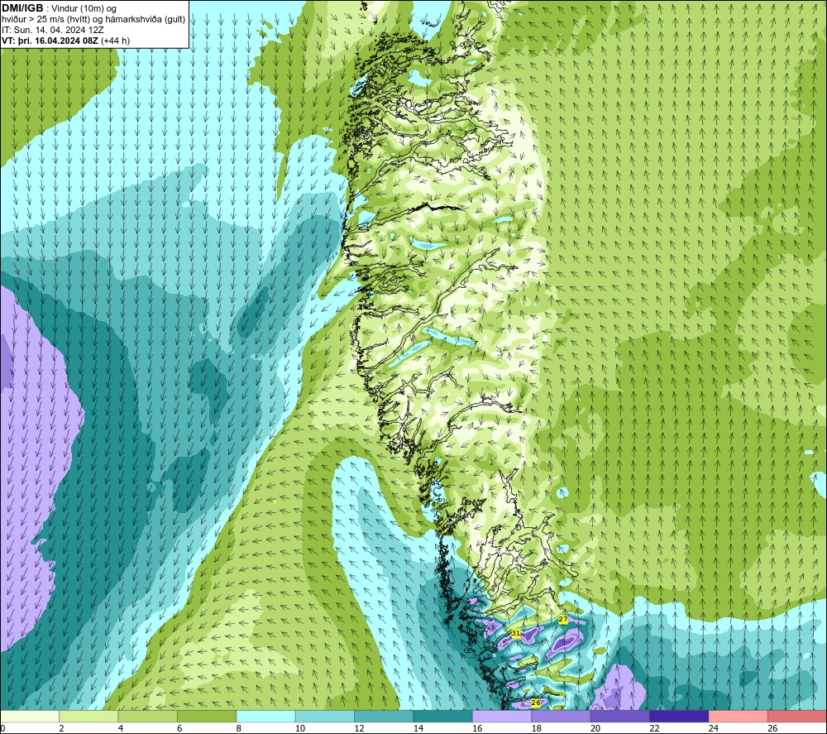Click the 0–2 m/s pale yellow legend swatch
Image resolution: width=827 pixels, height=734 pixels.
click(x=30, y=716)
